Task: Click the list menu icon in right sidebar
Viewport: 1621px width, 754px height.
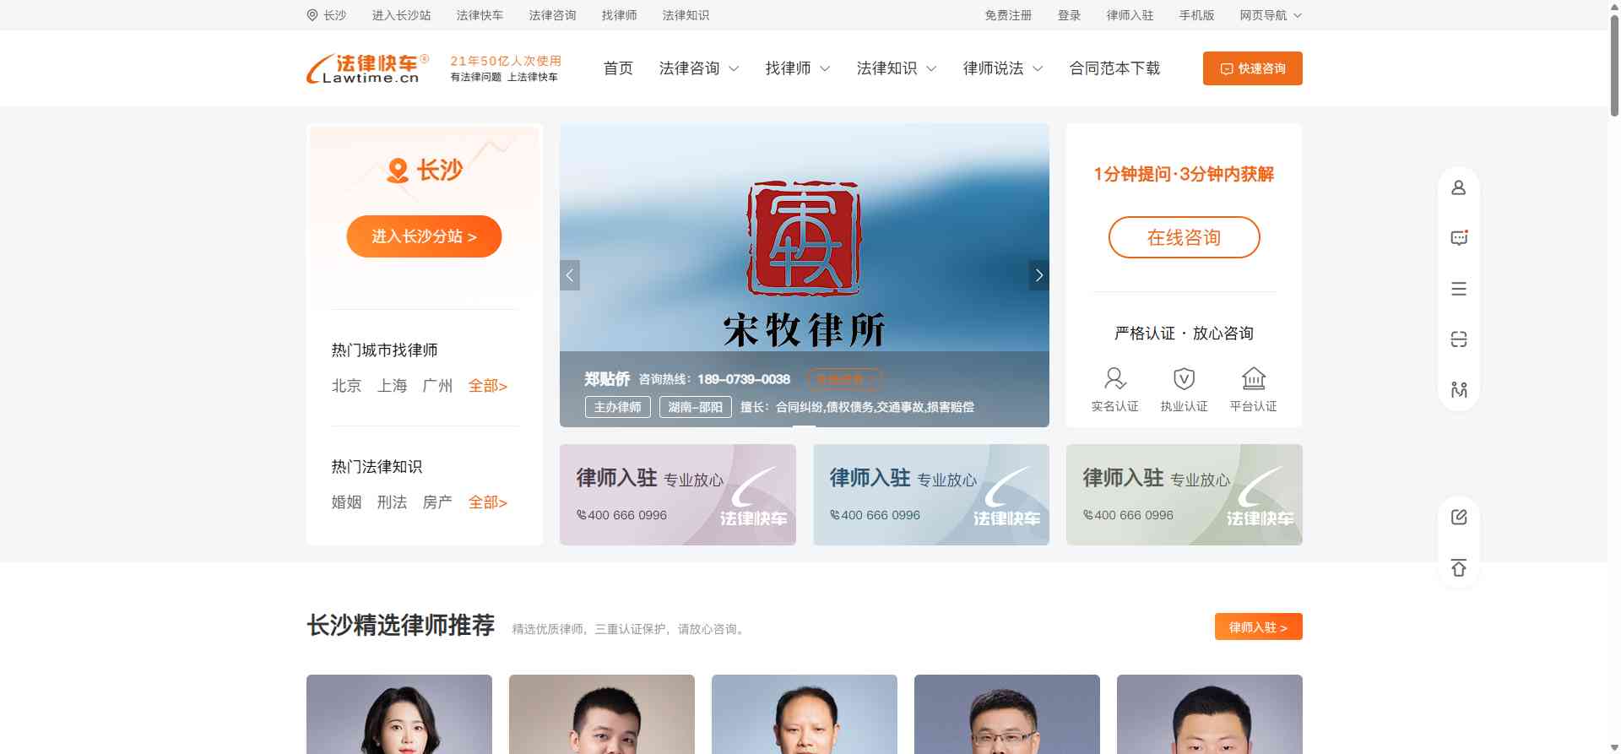Action: pos(1458,289)
